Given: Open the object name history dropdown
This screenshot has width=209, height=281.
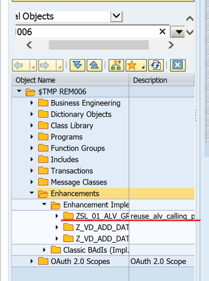Looking at the screenshot, I should coord(177,32).
